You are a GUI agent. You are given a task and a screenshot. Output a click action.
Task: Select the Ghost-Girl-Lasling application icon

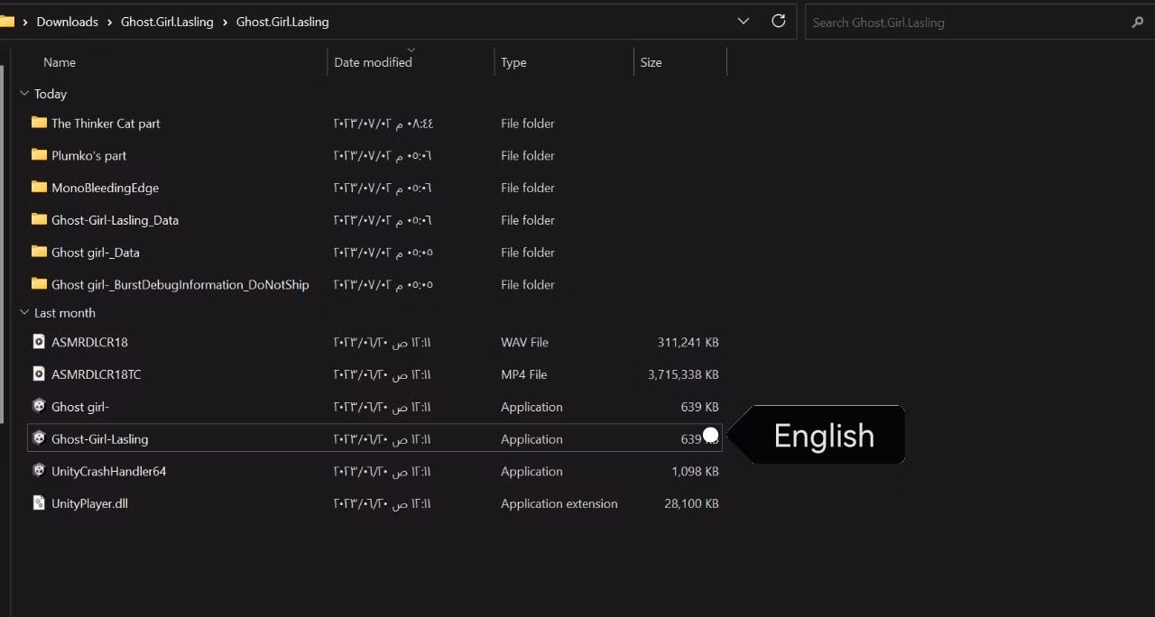coord(39,438)
